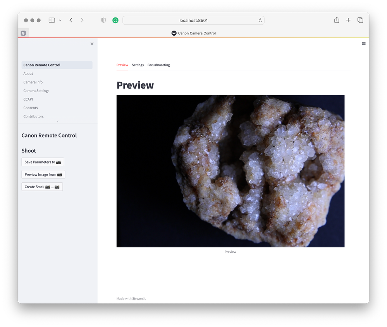Expand the sidebar page list chevron
The image size is (387, 327).
click(58, 121)
